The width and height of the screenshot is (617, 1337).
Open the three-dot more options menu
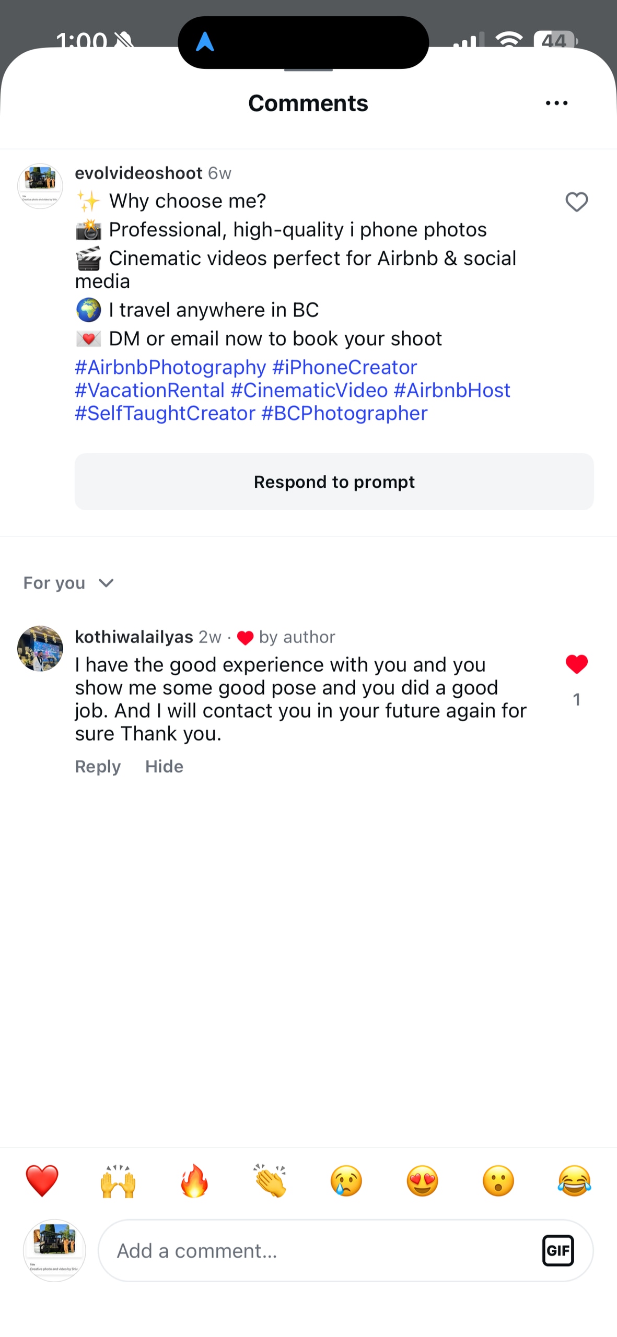point(556,103)
